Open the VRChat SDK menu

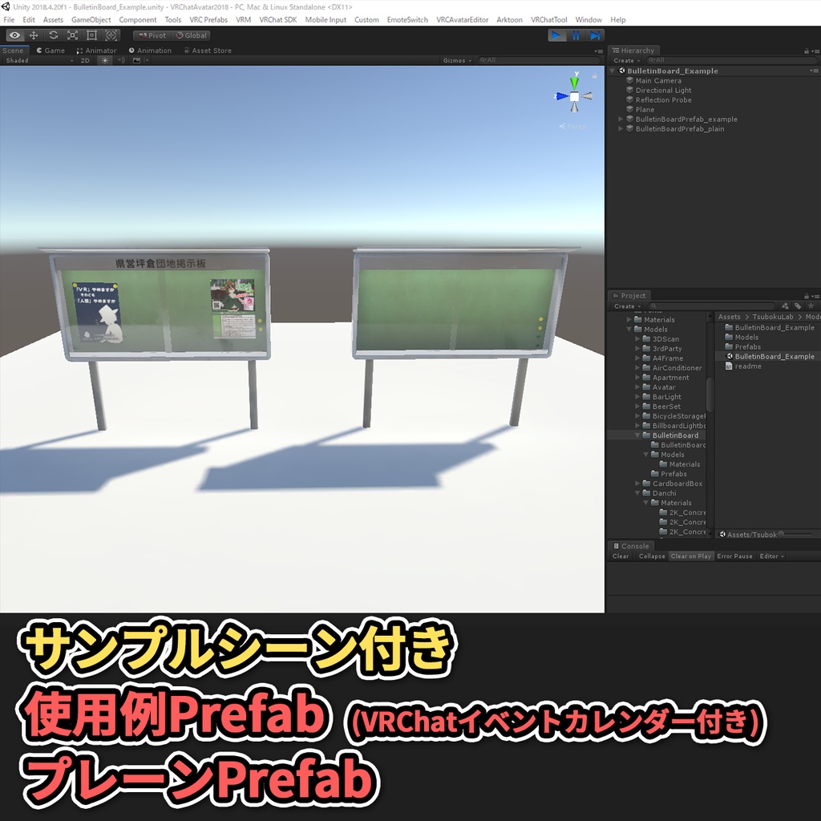click(278, 19)
